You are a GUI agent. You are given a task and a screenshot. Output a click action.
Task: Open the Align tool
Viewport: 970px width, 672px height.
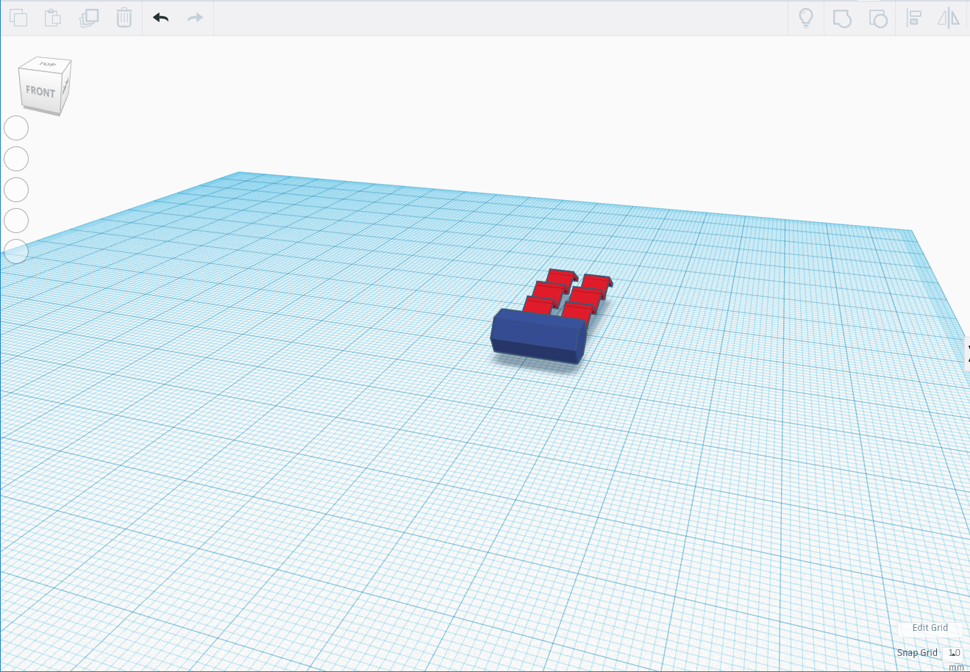tap(914, 18)
